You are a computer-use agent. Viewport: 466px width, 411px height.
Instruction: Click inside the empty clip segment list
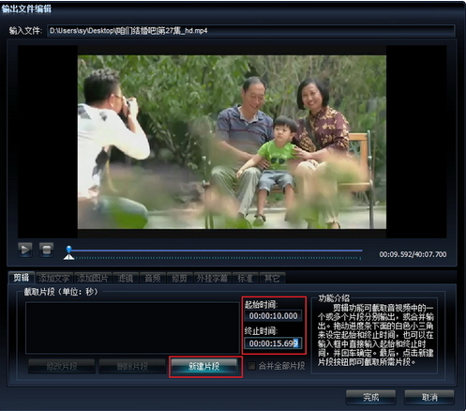tap(132, 327)
